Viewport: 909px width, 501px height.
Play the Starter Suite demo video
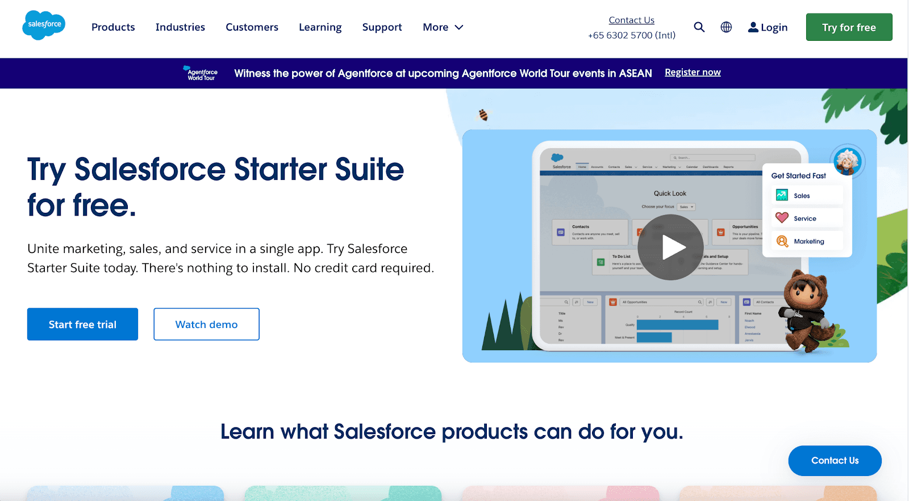pos(670,247)
